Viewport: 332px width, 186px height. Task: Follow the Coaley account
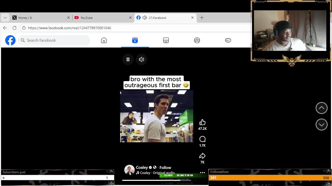tap(165, 167)
